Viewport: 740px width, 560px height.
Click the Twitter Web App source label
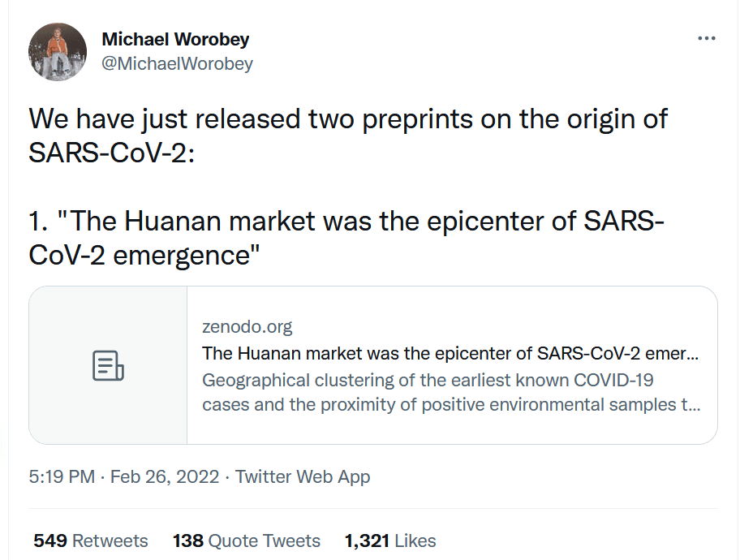[x=303, y=477]
